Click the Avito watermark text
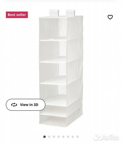The image size is (122, 144). click(x=110, y=137)
